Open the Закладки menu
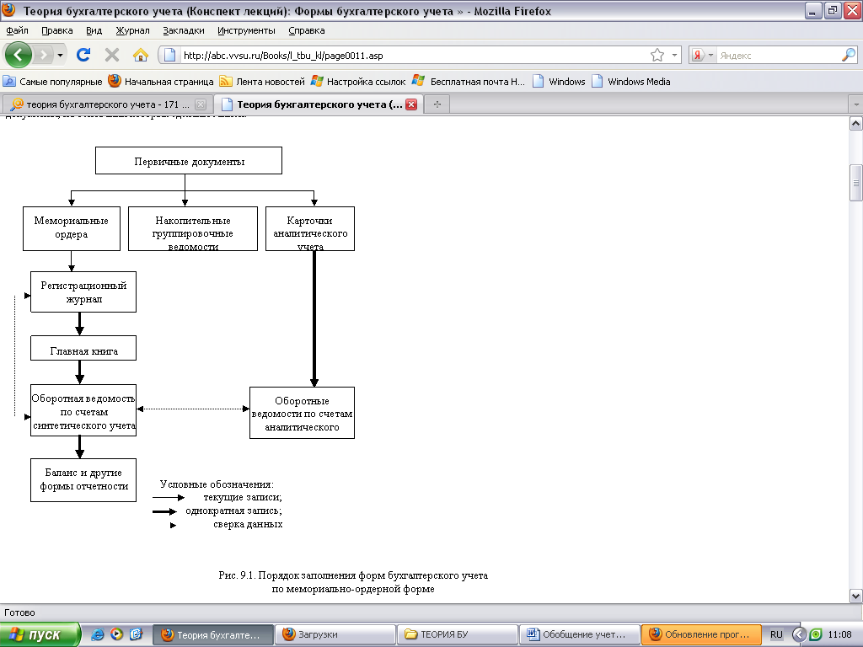 (x=183, y=30)
